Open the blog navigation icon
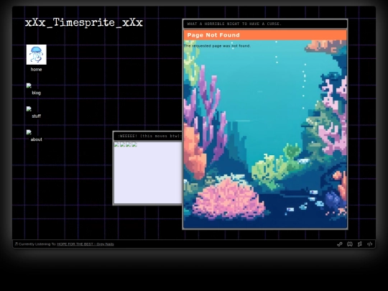Screen dimensions: 388x291 (x=29, y=86)
